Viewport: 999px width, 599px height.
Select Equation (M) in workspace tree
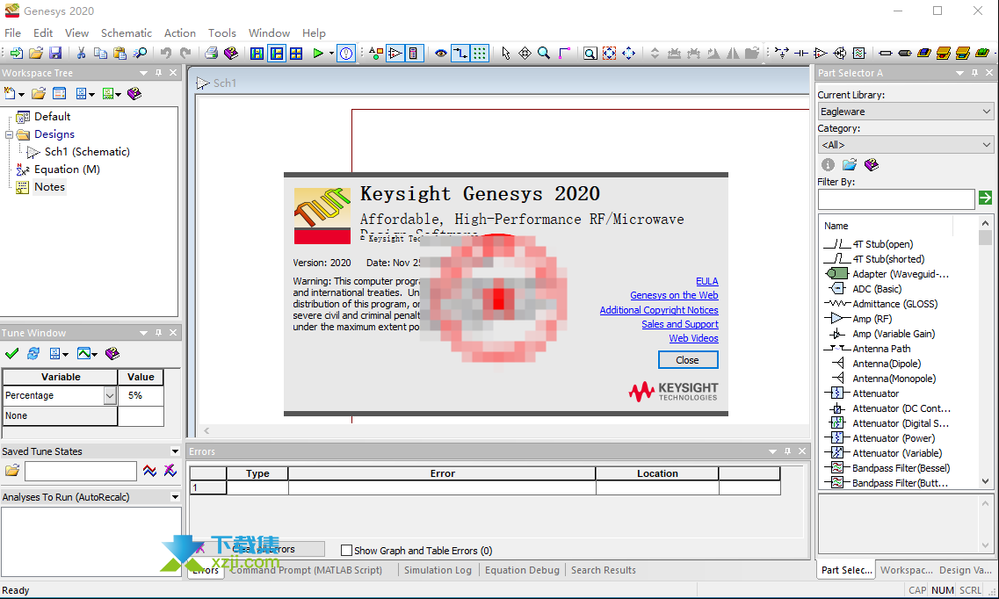click(x=67, y=170)
